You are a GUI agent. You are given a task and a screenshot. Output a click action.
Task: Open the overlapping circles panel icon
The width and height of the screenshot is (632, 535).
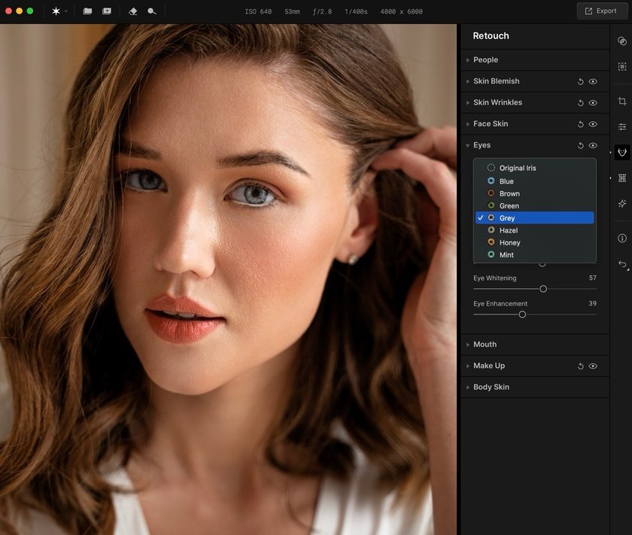pyautogui.click(x=622, y=41)
